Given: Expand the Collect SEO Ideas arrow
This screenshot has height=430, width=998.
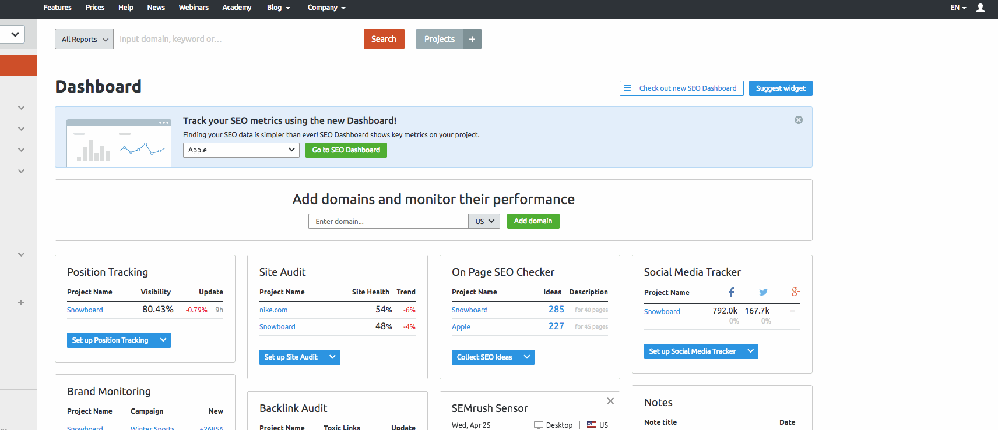Looking at the screenshot, I should point(526,357).
